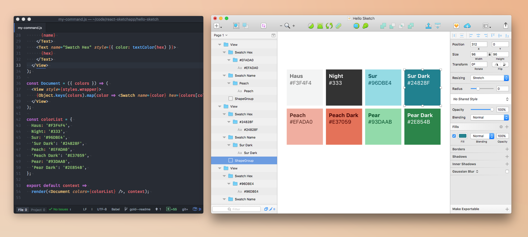Align selection to right edges

point(485,35)
